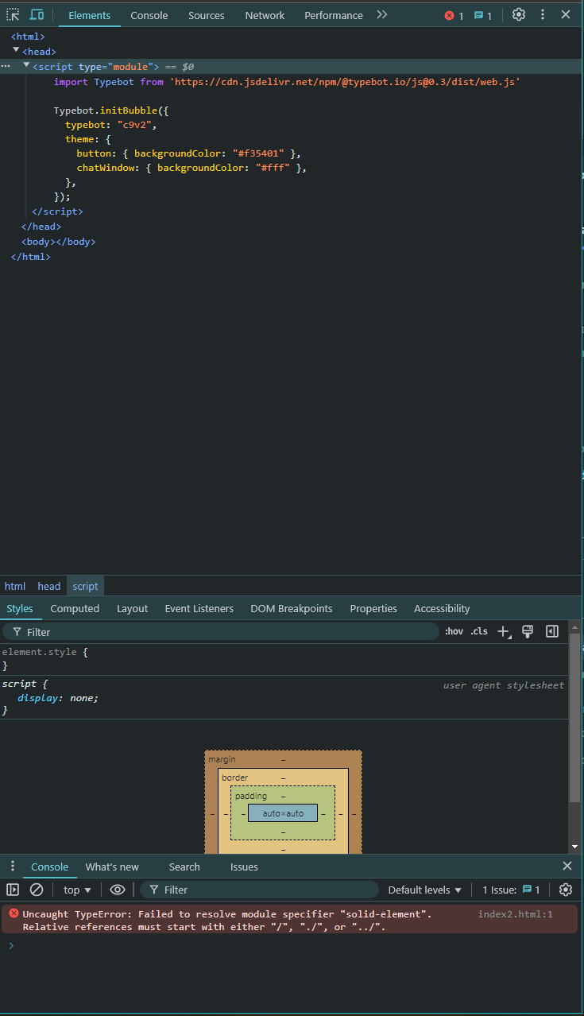The image size is (584, 1016).
Task: Open the index2.html:1 source link
Action: click(515, 914)
